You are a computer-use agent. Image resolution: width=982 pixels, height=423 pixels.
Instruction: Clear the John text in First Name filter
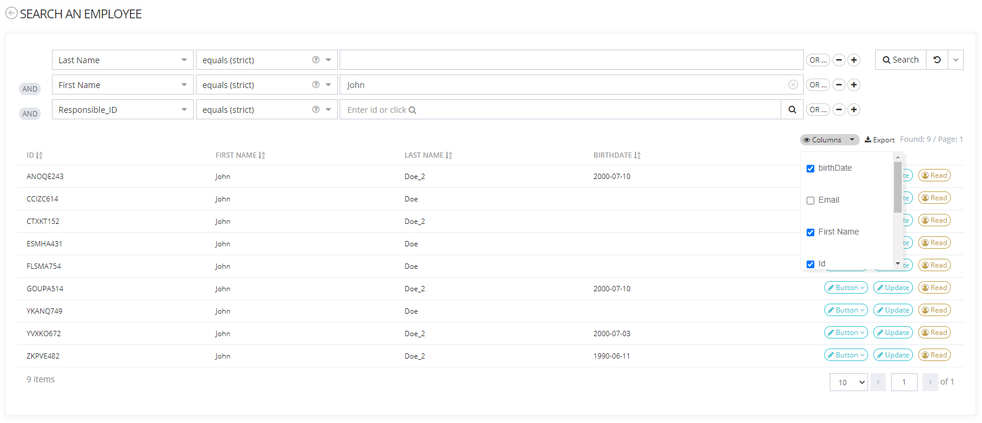(x=793, y=84)
